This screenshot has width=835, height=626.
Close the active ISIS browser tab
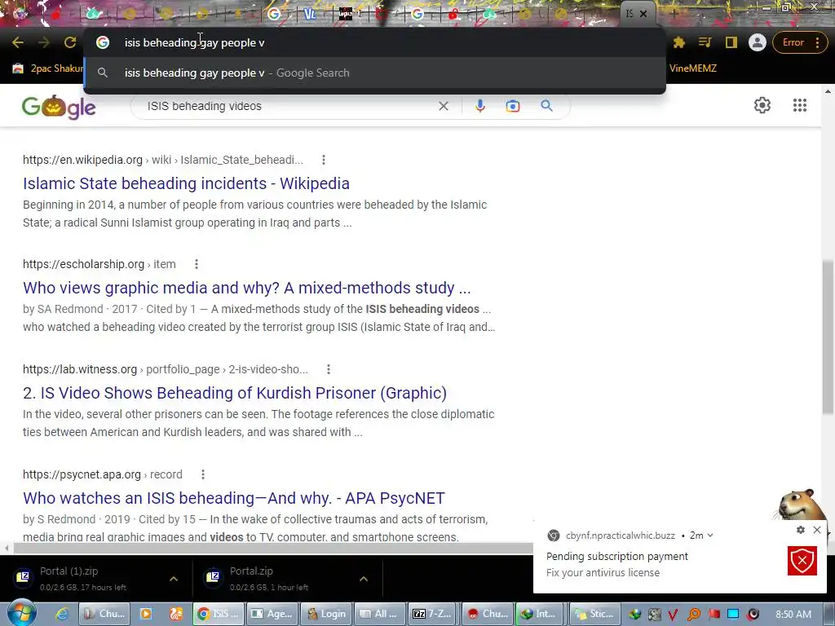coord(643,14)
